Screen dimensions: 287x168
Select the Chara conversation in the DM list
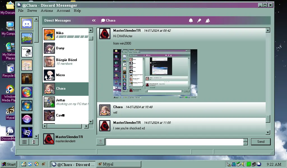click(x=66, y=88)
